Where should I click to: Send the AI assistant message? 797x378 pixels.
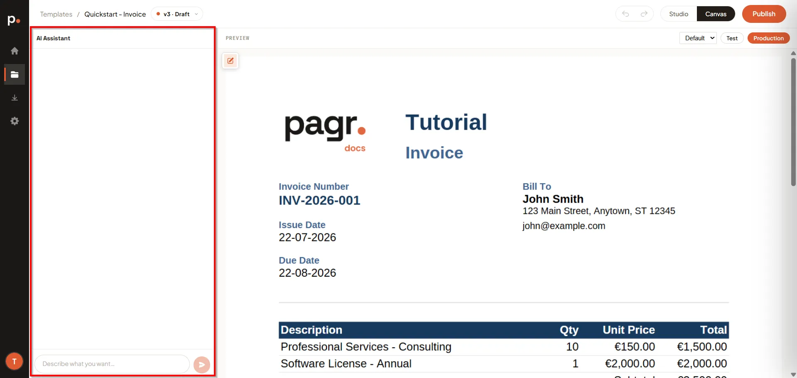[x=202, y=365]
